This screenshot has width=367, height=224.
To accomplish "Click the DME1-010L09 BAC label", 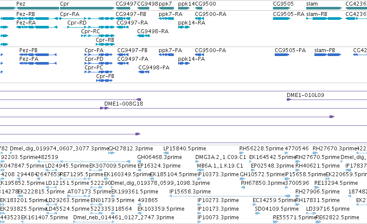I will pyautogui.click(x=305, y=95).
